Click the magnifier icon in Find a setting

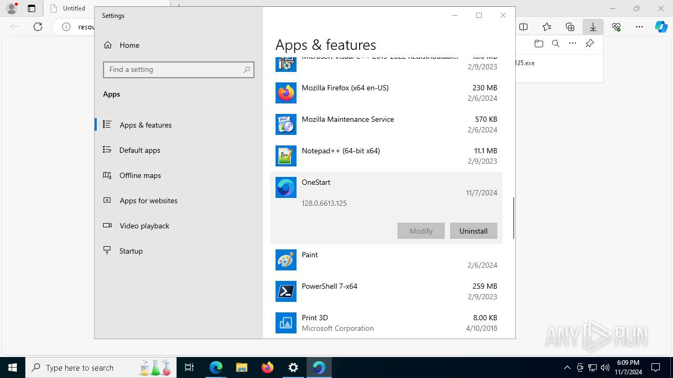(x=247, y=69)
